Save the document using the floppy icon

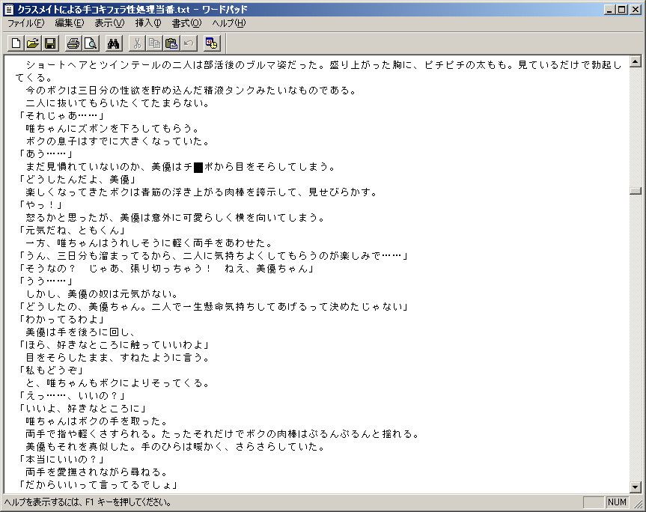pos(50,43)
